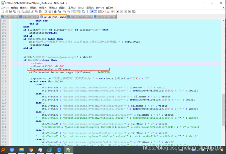Switch to the adminer.php tab

pyautogui.click(x=29, y=17)
